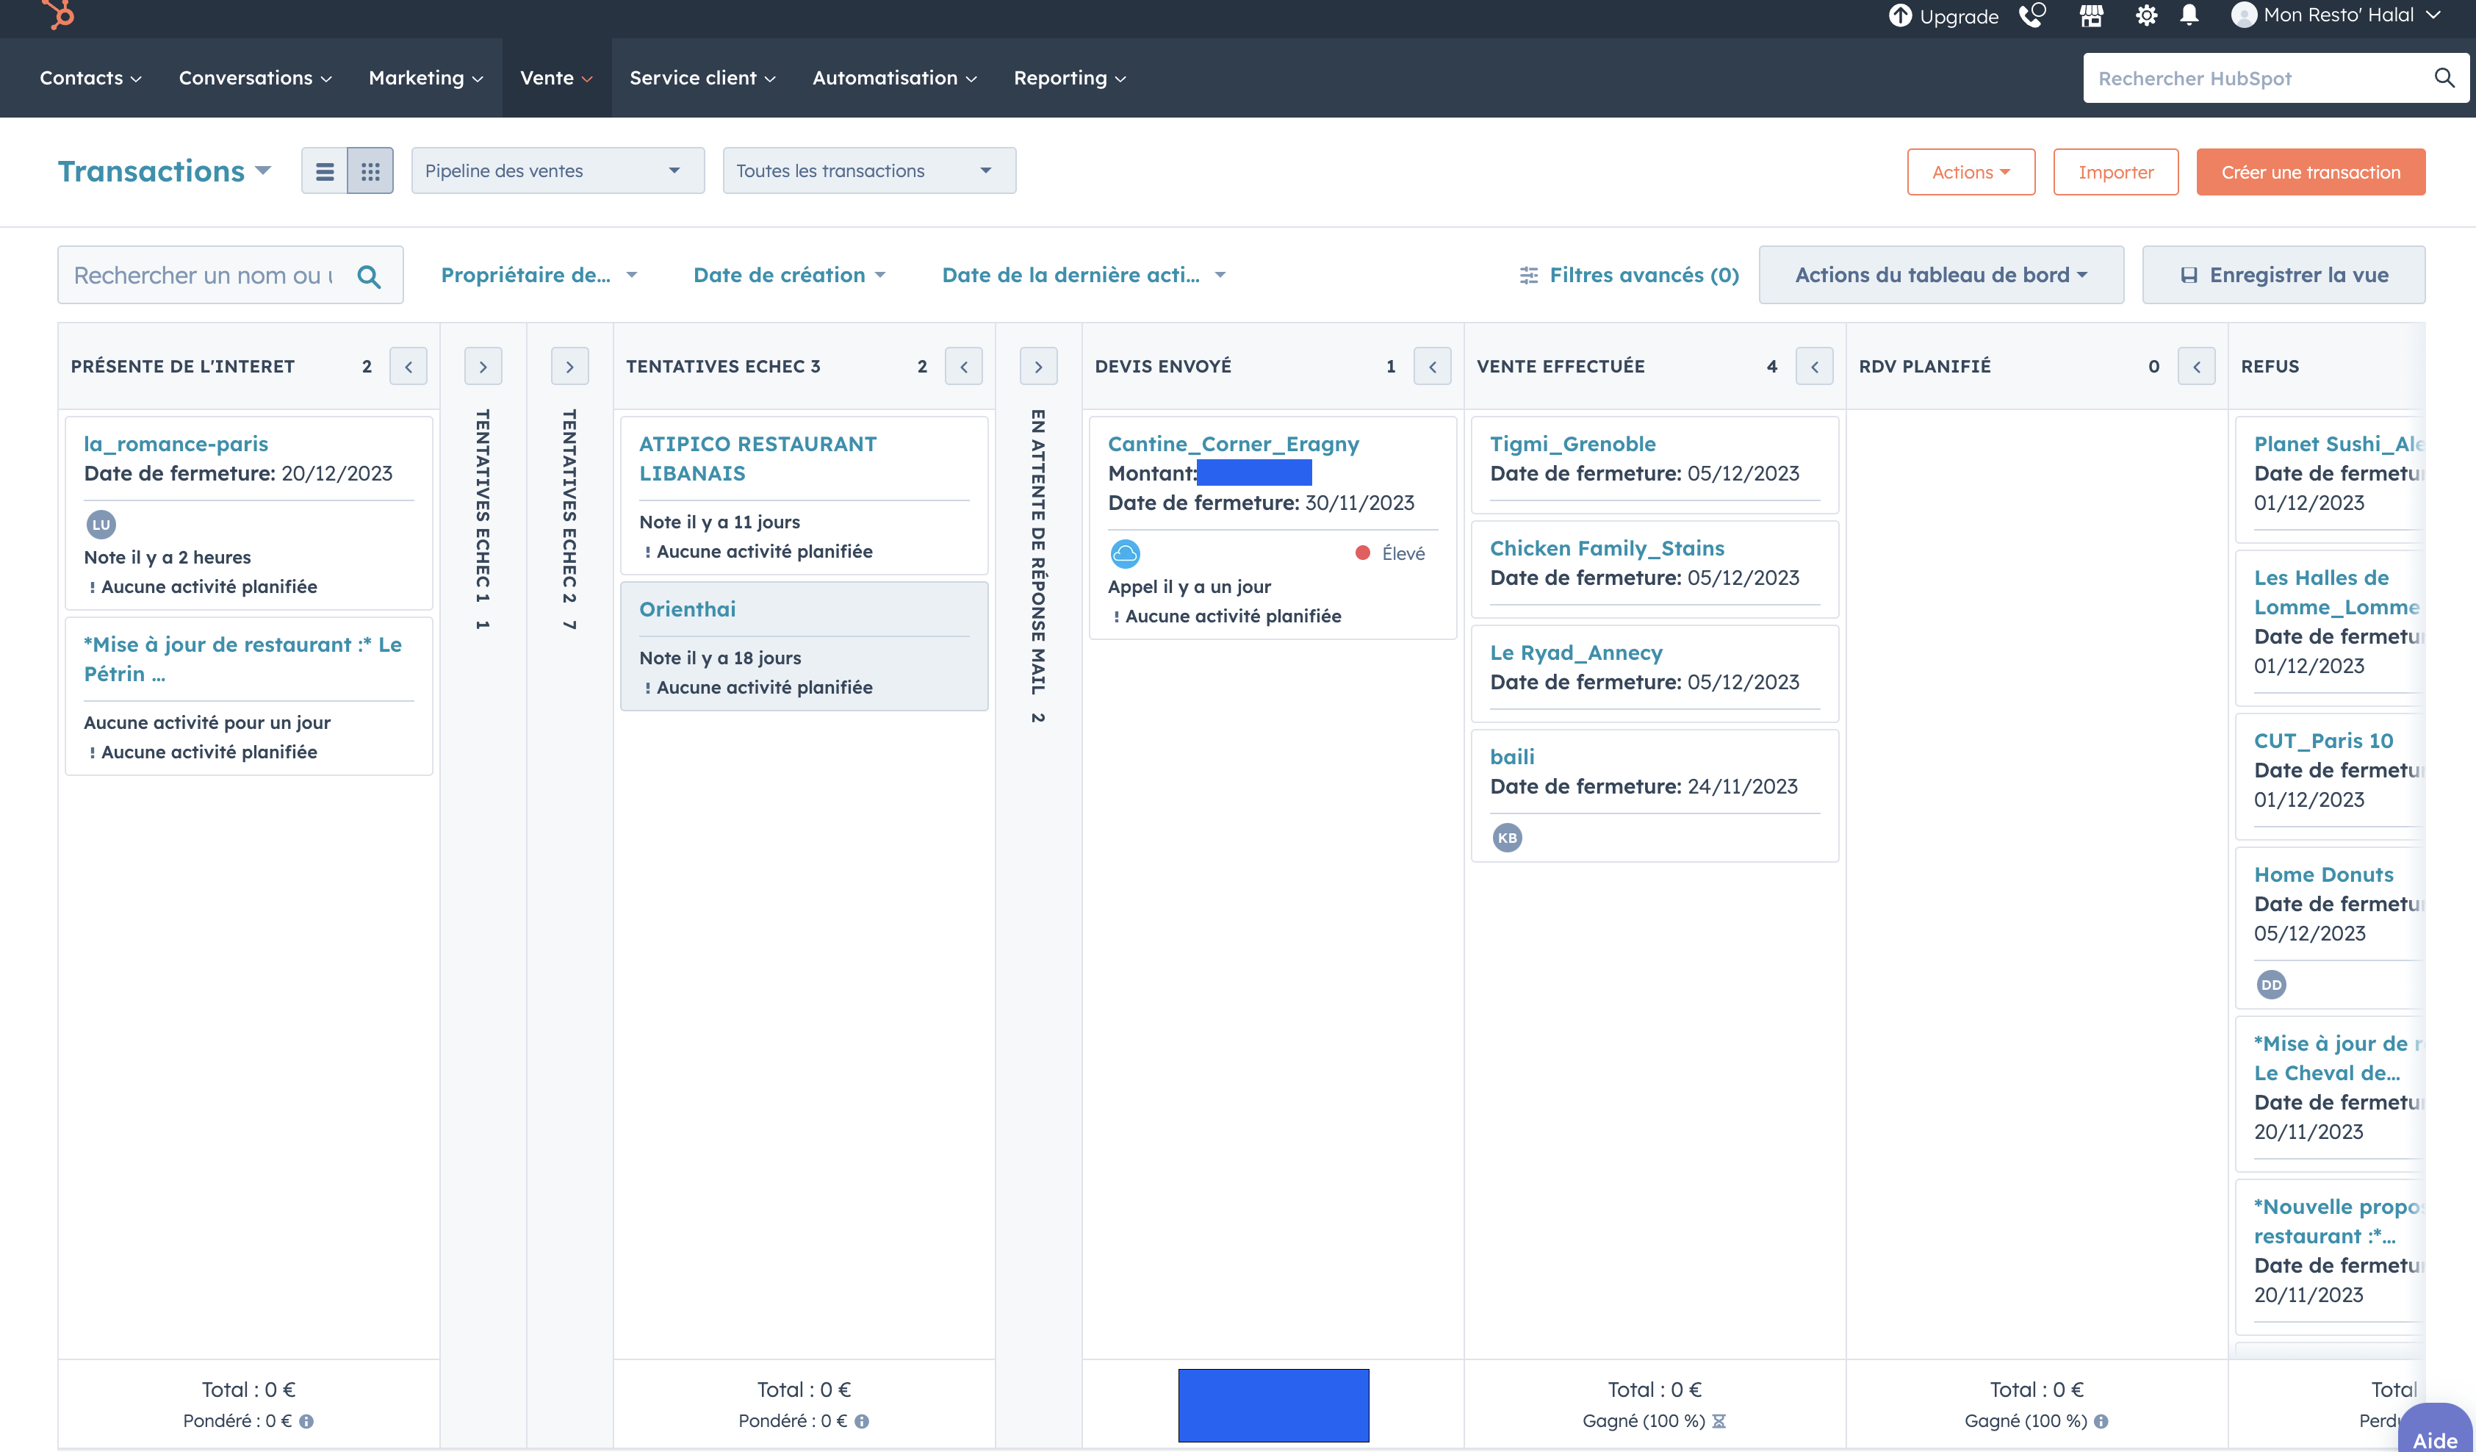Click the DD owner avatar on Home Donuts
The height and width of the screenshot is (1452, 2476).
pos(2271,985)
